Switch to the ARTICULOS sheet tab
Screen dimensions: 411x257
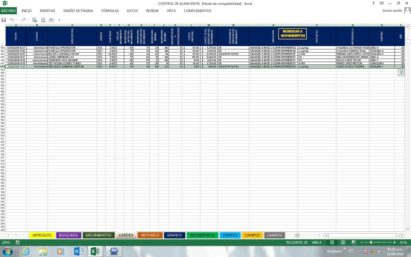click(42, 235)
